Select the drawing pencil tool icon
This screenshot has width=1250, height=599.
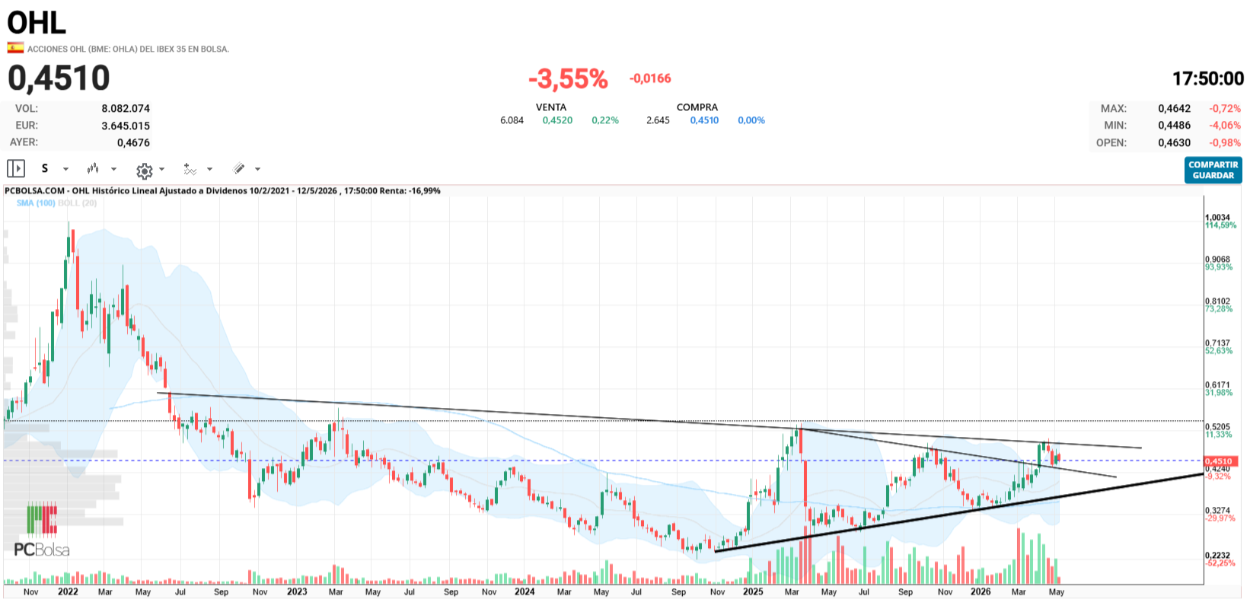pyautogui.click(x=238, y=168)
